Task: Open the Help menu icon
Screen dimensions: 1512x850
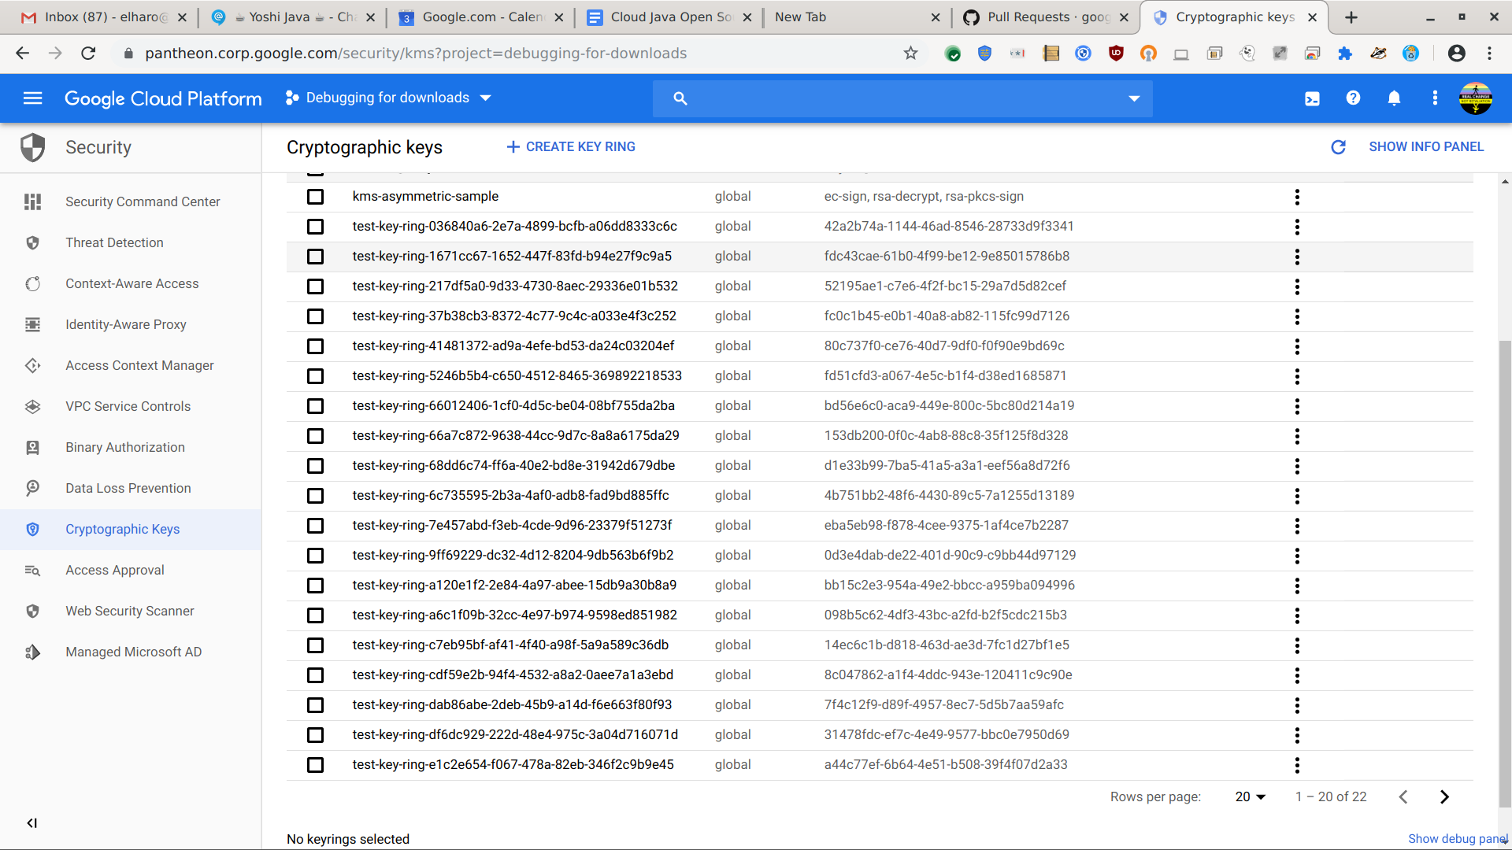Action: [1353, 98]
